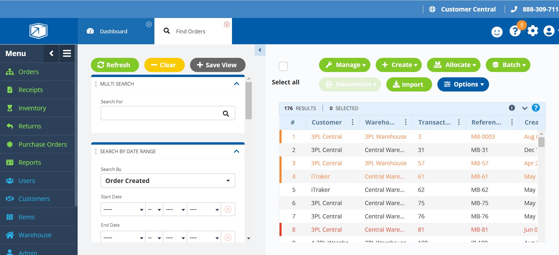The image size is (559, 255).
Task: Click the info icon in results header
Action: (x=512, y=108)
